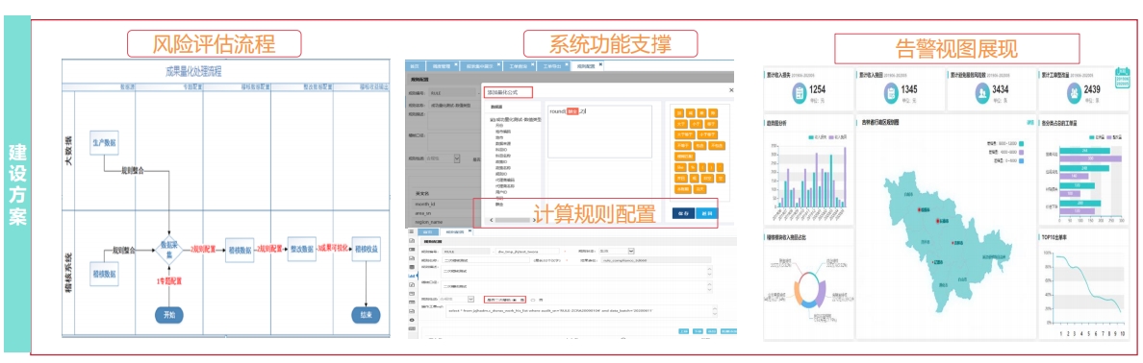This screenshot has height=363, width=1143.
Task: Select the 稽核数据 box after 规则配置 arrow
Action: (x=240, y=250)
